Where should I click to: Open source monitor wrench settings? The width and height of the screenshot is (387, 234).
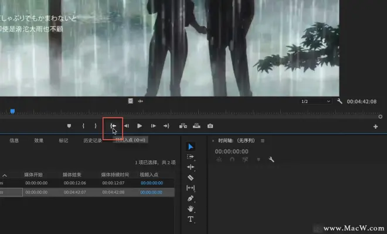pos(340,101)
